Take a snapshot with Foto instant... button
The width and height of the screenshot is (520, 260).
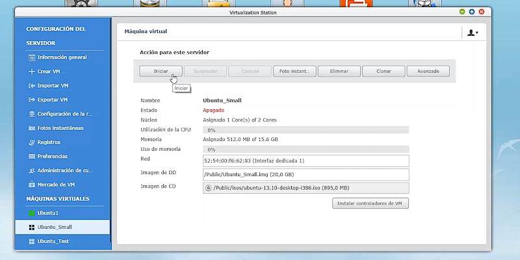294,71
